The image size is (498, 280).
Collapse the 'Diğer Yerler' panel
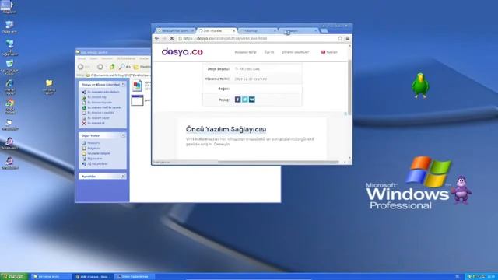coord(123,135)
